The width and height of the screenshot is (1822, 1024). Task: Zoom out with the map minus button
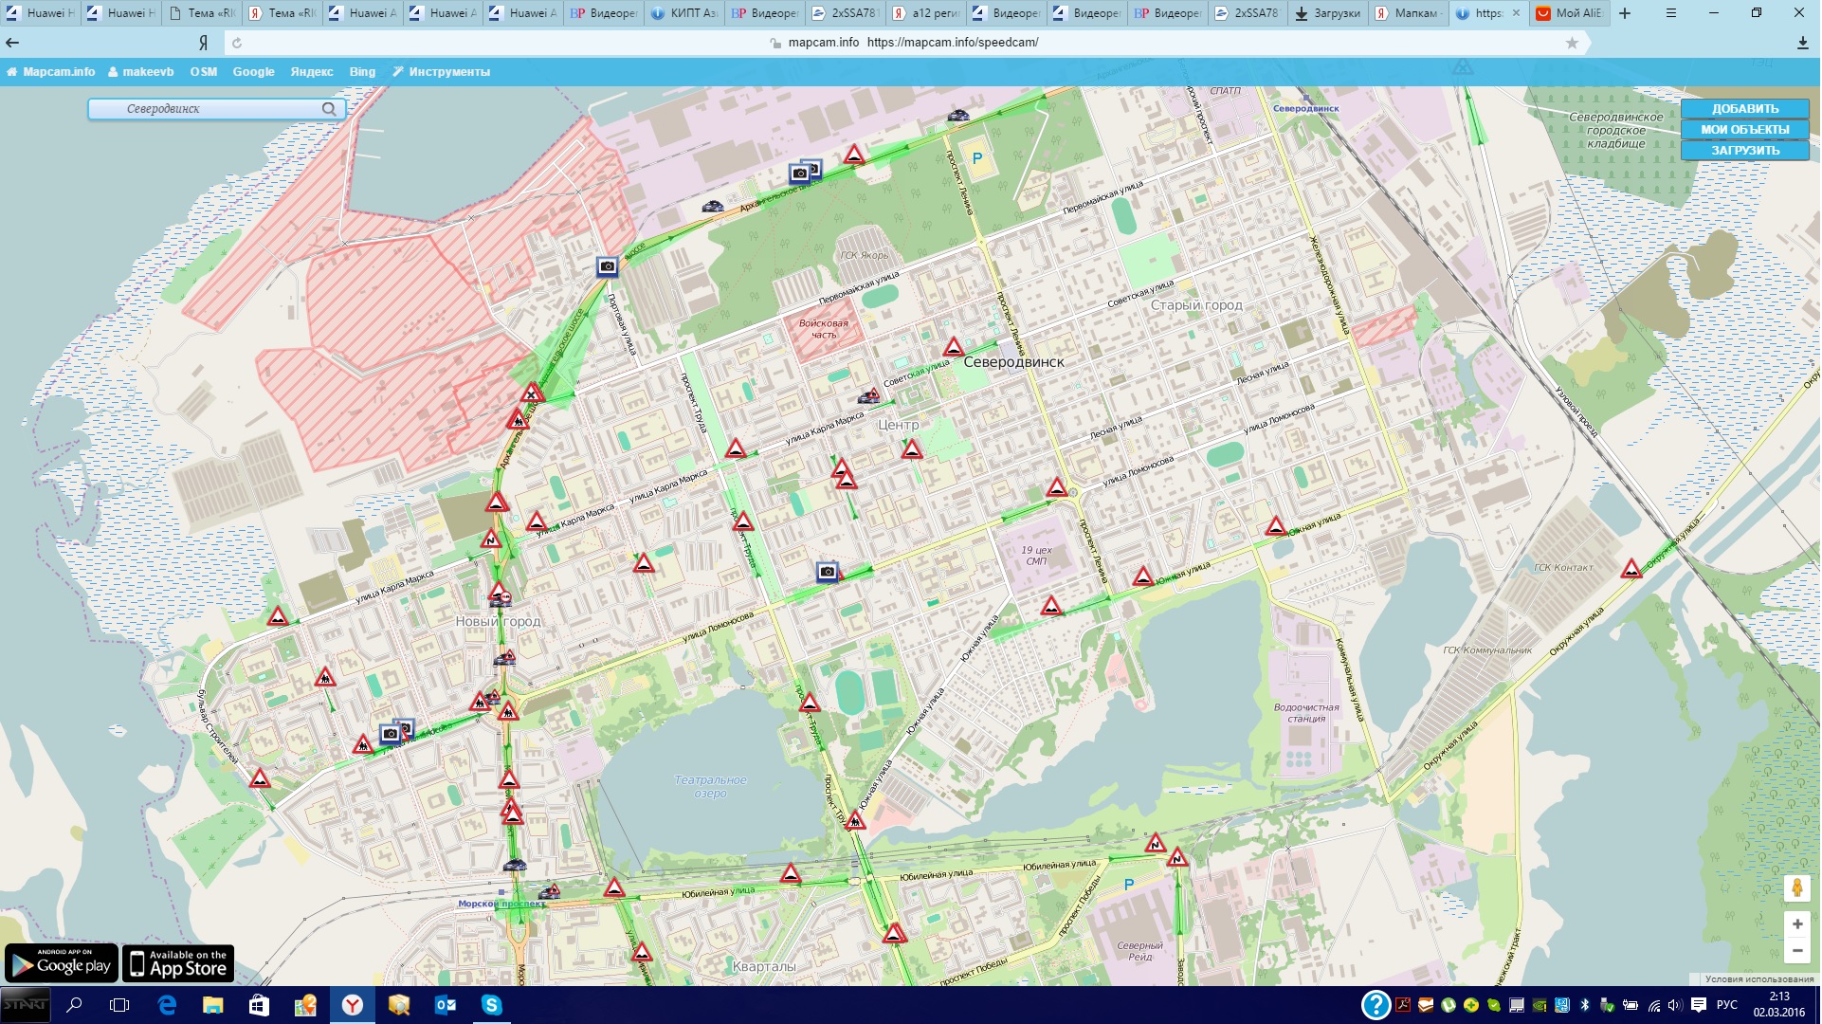point(1796,950)
